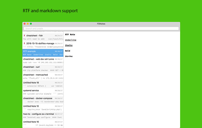This screenshot has height=128, width=202.
Task: Click the pin icon on 2016-10-15-dotfiles-manage note
Action: point(24,43)
